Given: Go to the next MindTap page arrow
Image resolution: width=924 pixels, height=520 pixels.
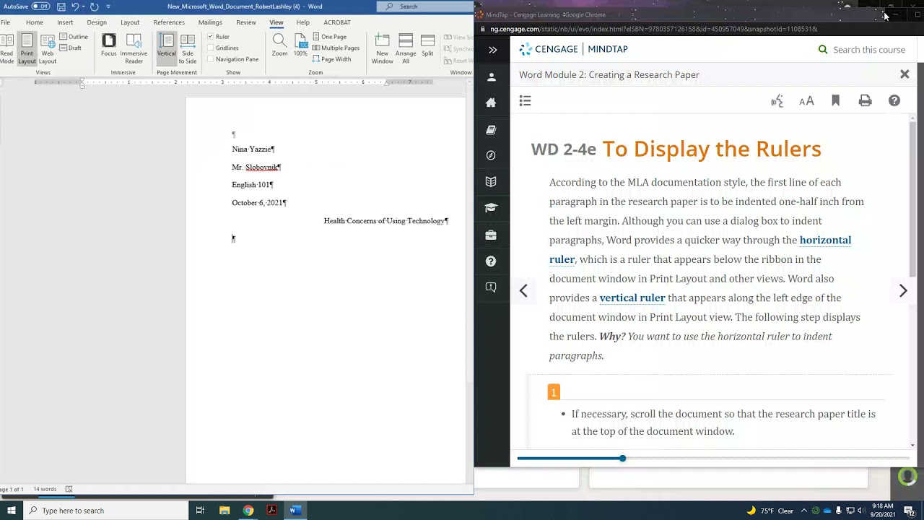Looking at the screenshot, I should click(x=903, y=291).
